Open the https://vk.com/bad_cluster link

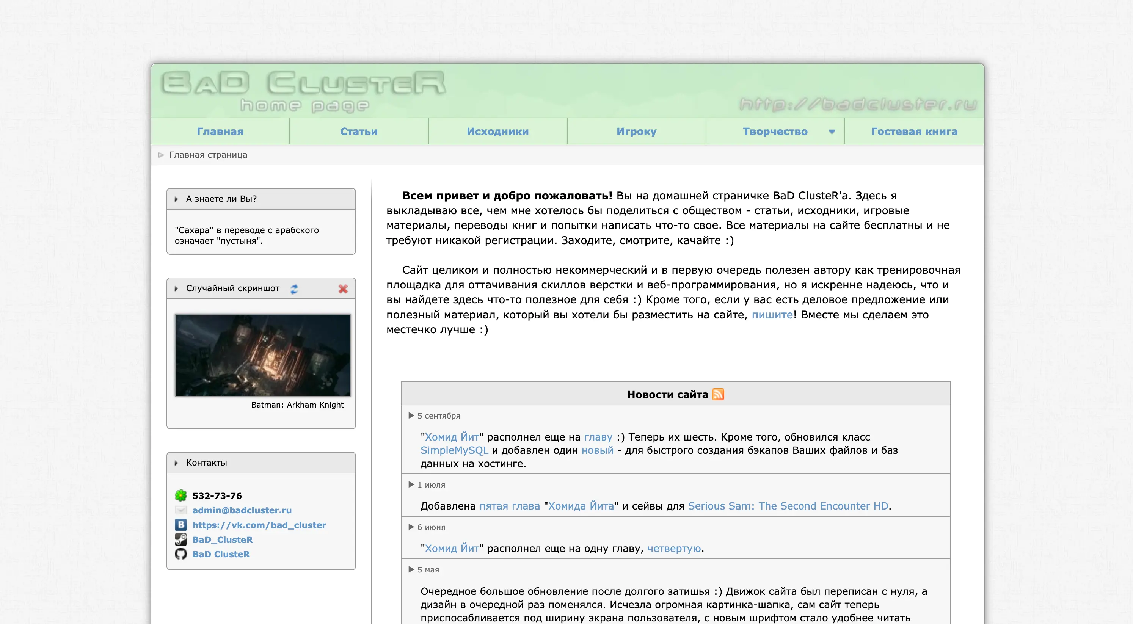coord(259,525)
